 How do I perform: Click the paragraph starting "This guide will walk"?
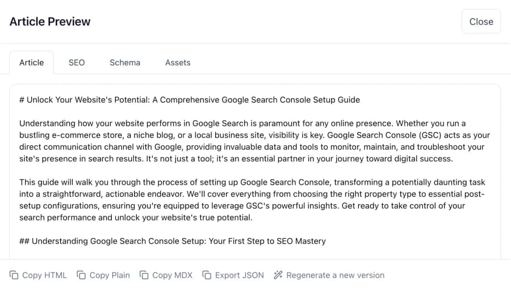254,199
